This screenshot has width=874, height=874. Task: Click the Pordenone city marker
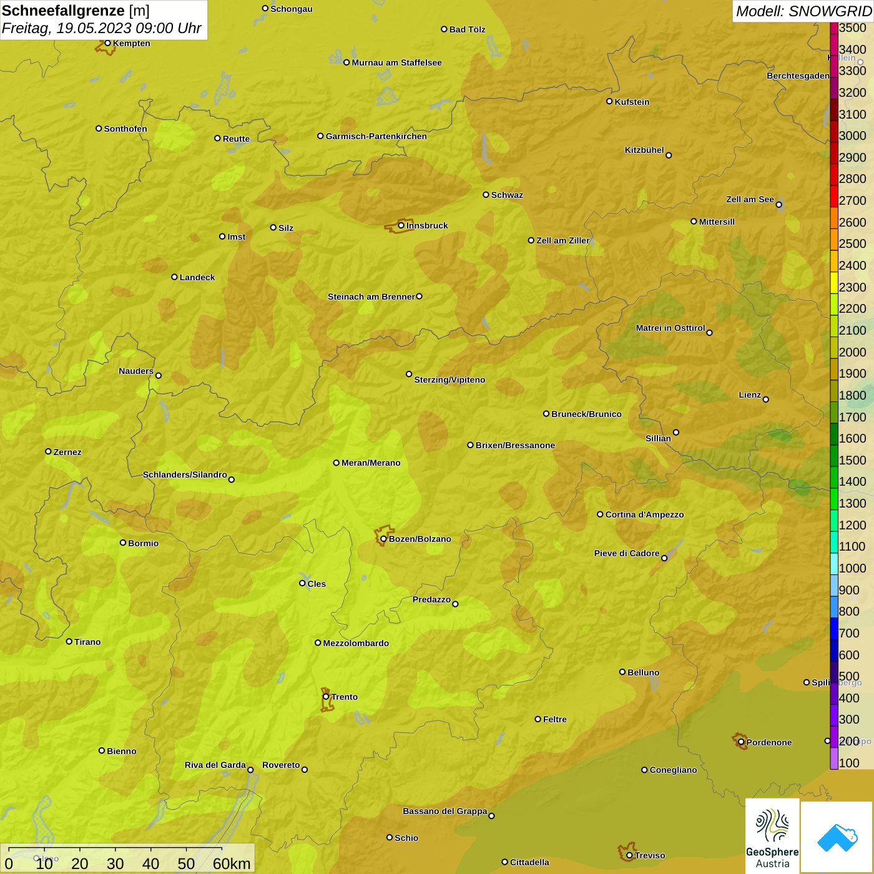point(741,742)
